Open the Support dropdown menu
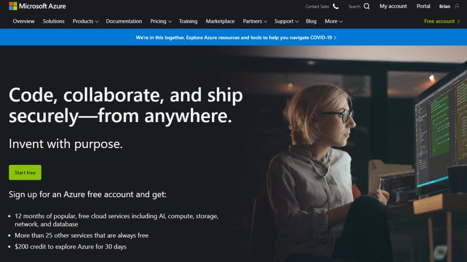The width and height of the screenshot is (467, 262). [x=286, y=22]
